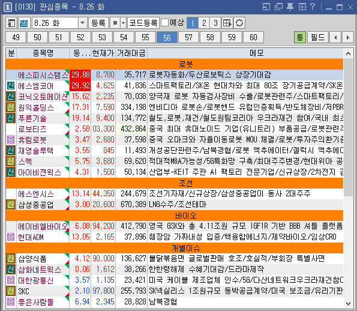
Task: Click the screen layout icon in title bar
Action: 266,7
